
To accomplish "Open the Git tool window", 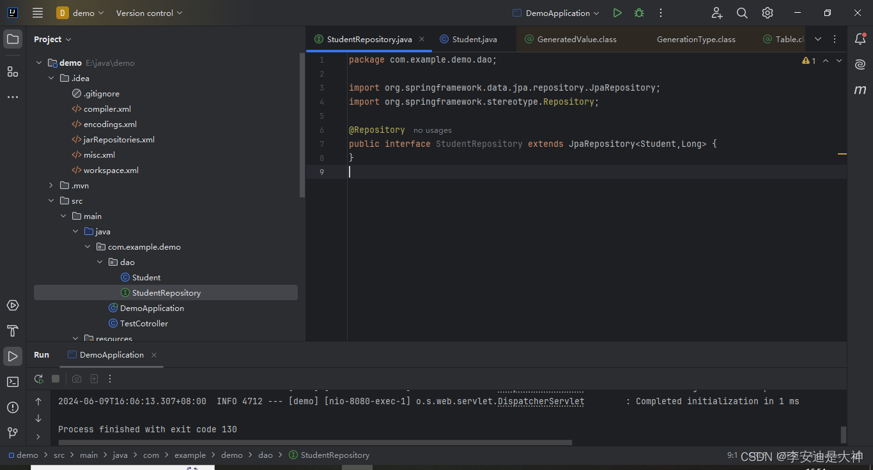I will (x=13, y=432).
